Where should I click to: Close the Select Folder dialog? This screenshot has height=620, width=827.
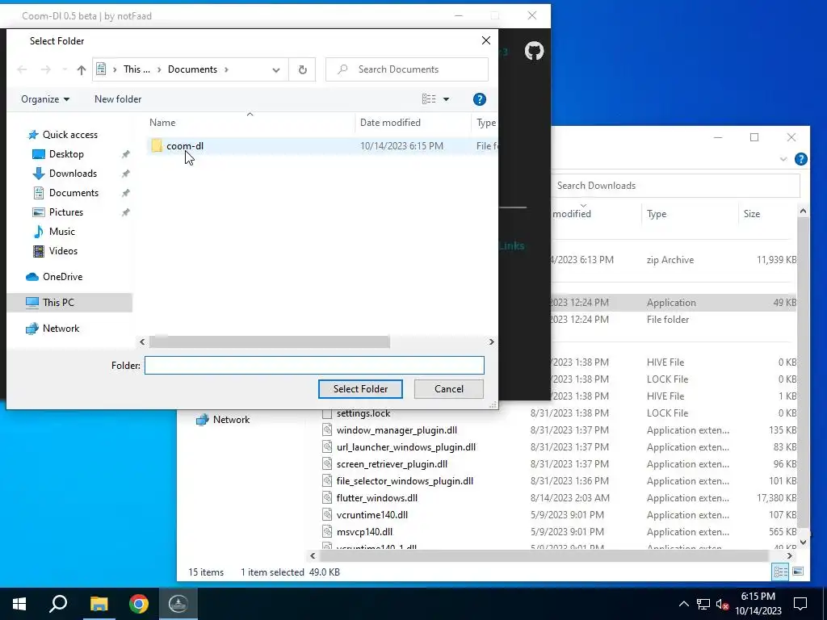point(485,40)
